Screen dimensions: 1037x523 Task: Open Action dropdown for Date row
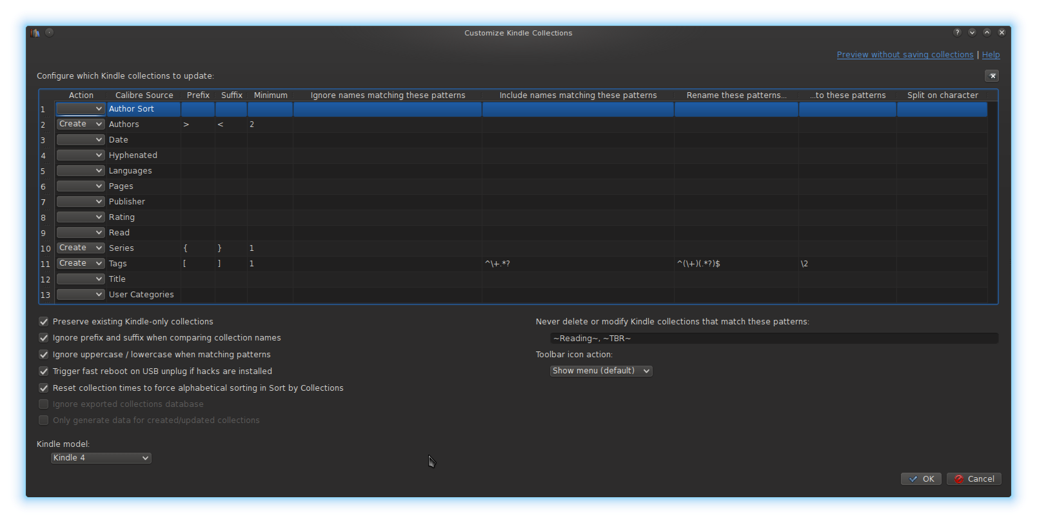(x=81, y=140)
